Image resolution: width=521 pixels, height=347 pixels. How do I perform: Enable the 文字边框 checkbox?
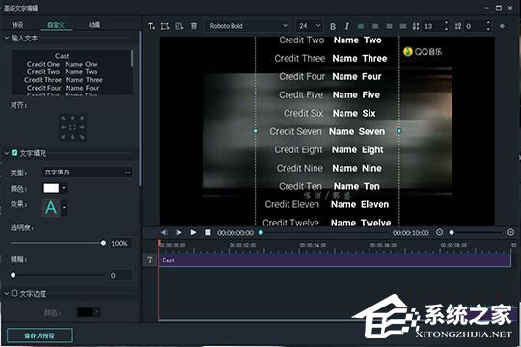tap(14, 293)
